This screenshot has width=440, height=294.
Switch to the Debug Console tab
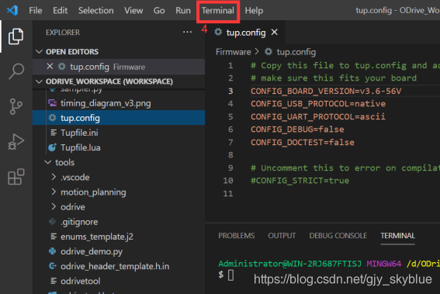(x=338, y=236)
